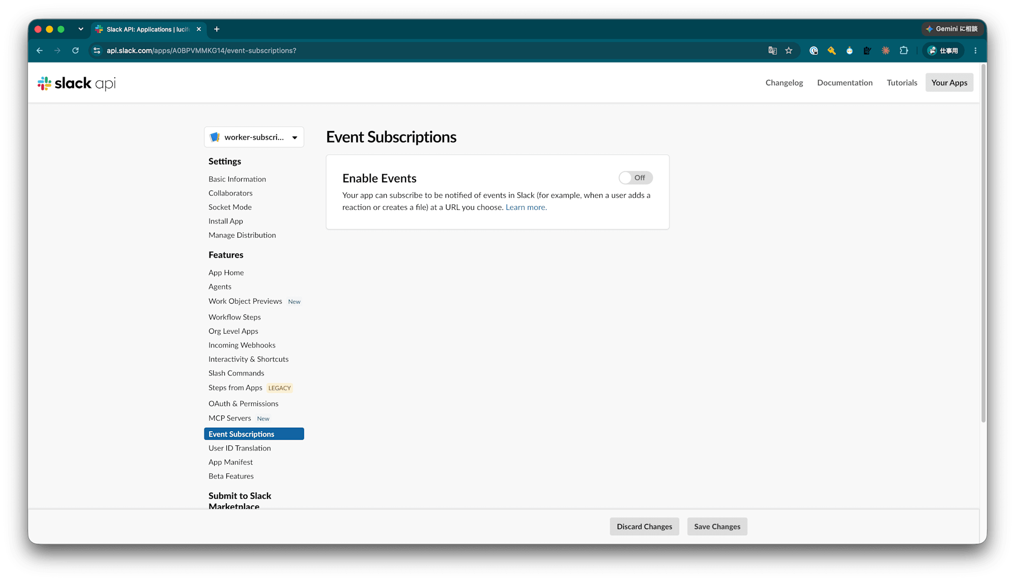Open a new browser tab
Screen dimensions: 1015x581
[x=217, y=29]
